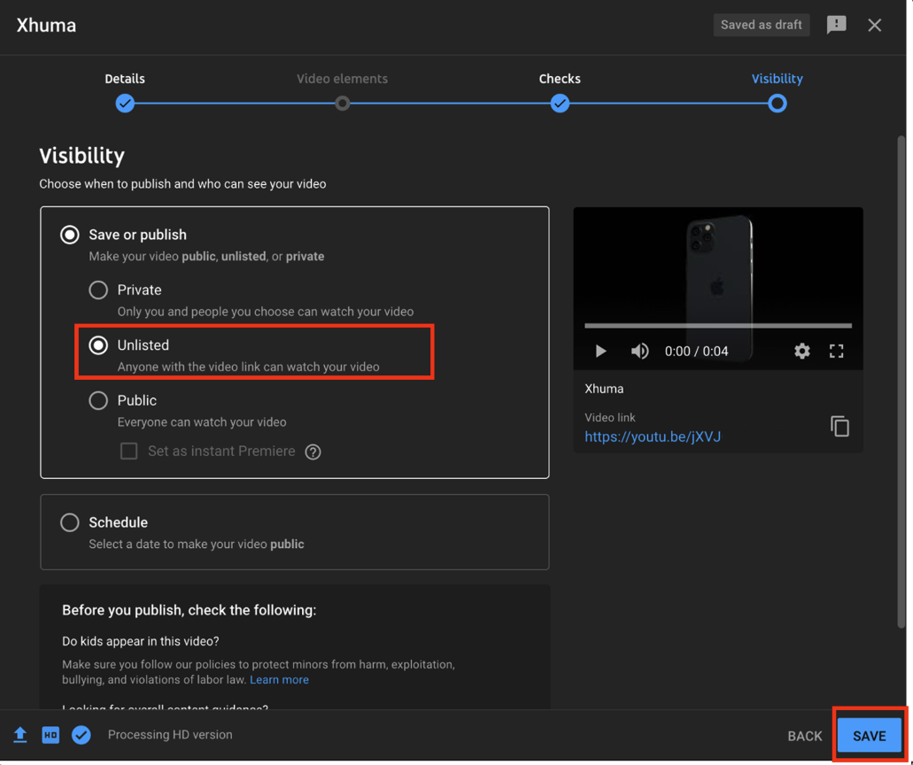This screenshot has width=913, height=765.
Task: Mute the video preview volume
Action: tap(639, 351)
